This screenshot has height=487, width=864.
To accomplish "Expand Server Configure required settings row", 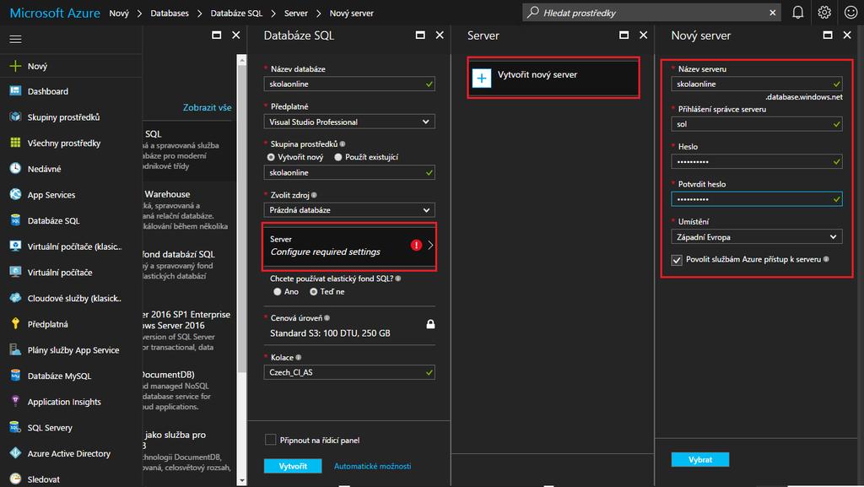I will click(x=349, y=246).
